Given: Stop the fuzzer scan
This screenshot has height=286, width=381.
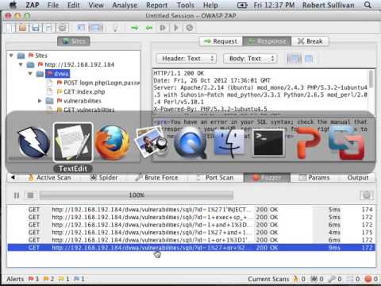Looking at the screenshot, I should [x=30, y=195].
